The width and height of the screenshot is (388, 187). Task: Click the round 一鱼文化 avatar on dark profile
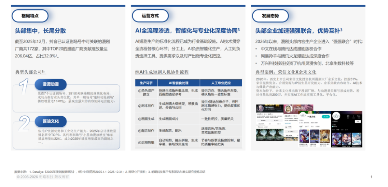click(x=337, y=116)
